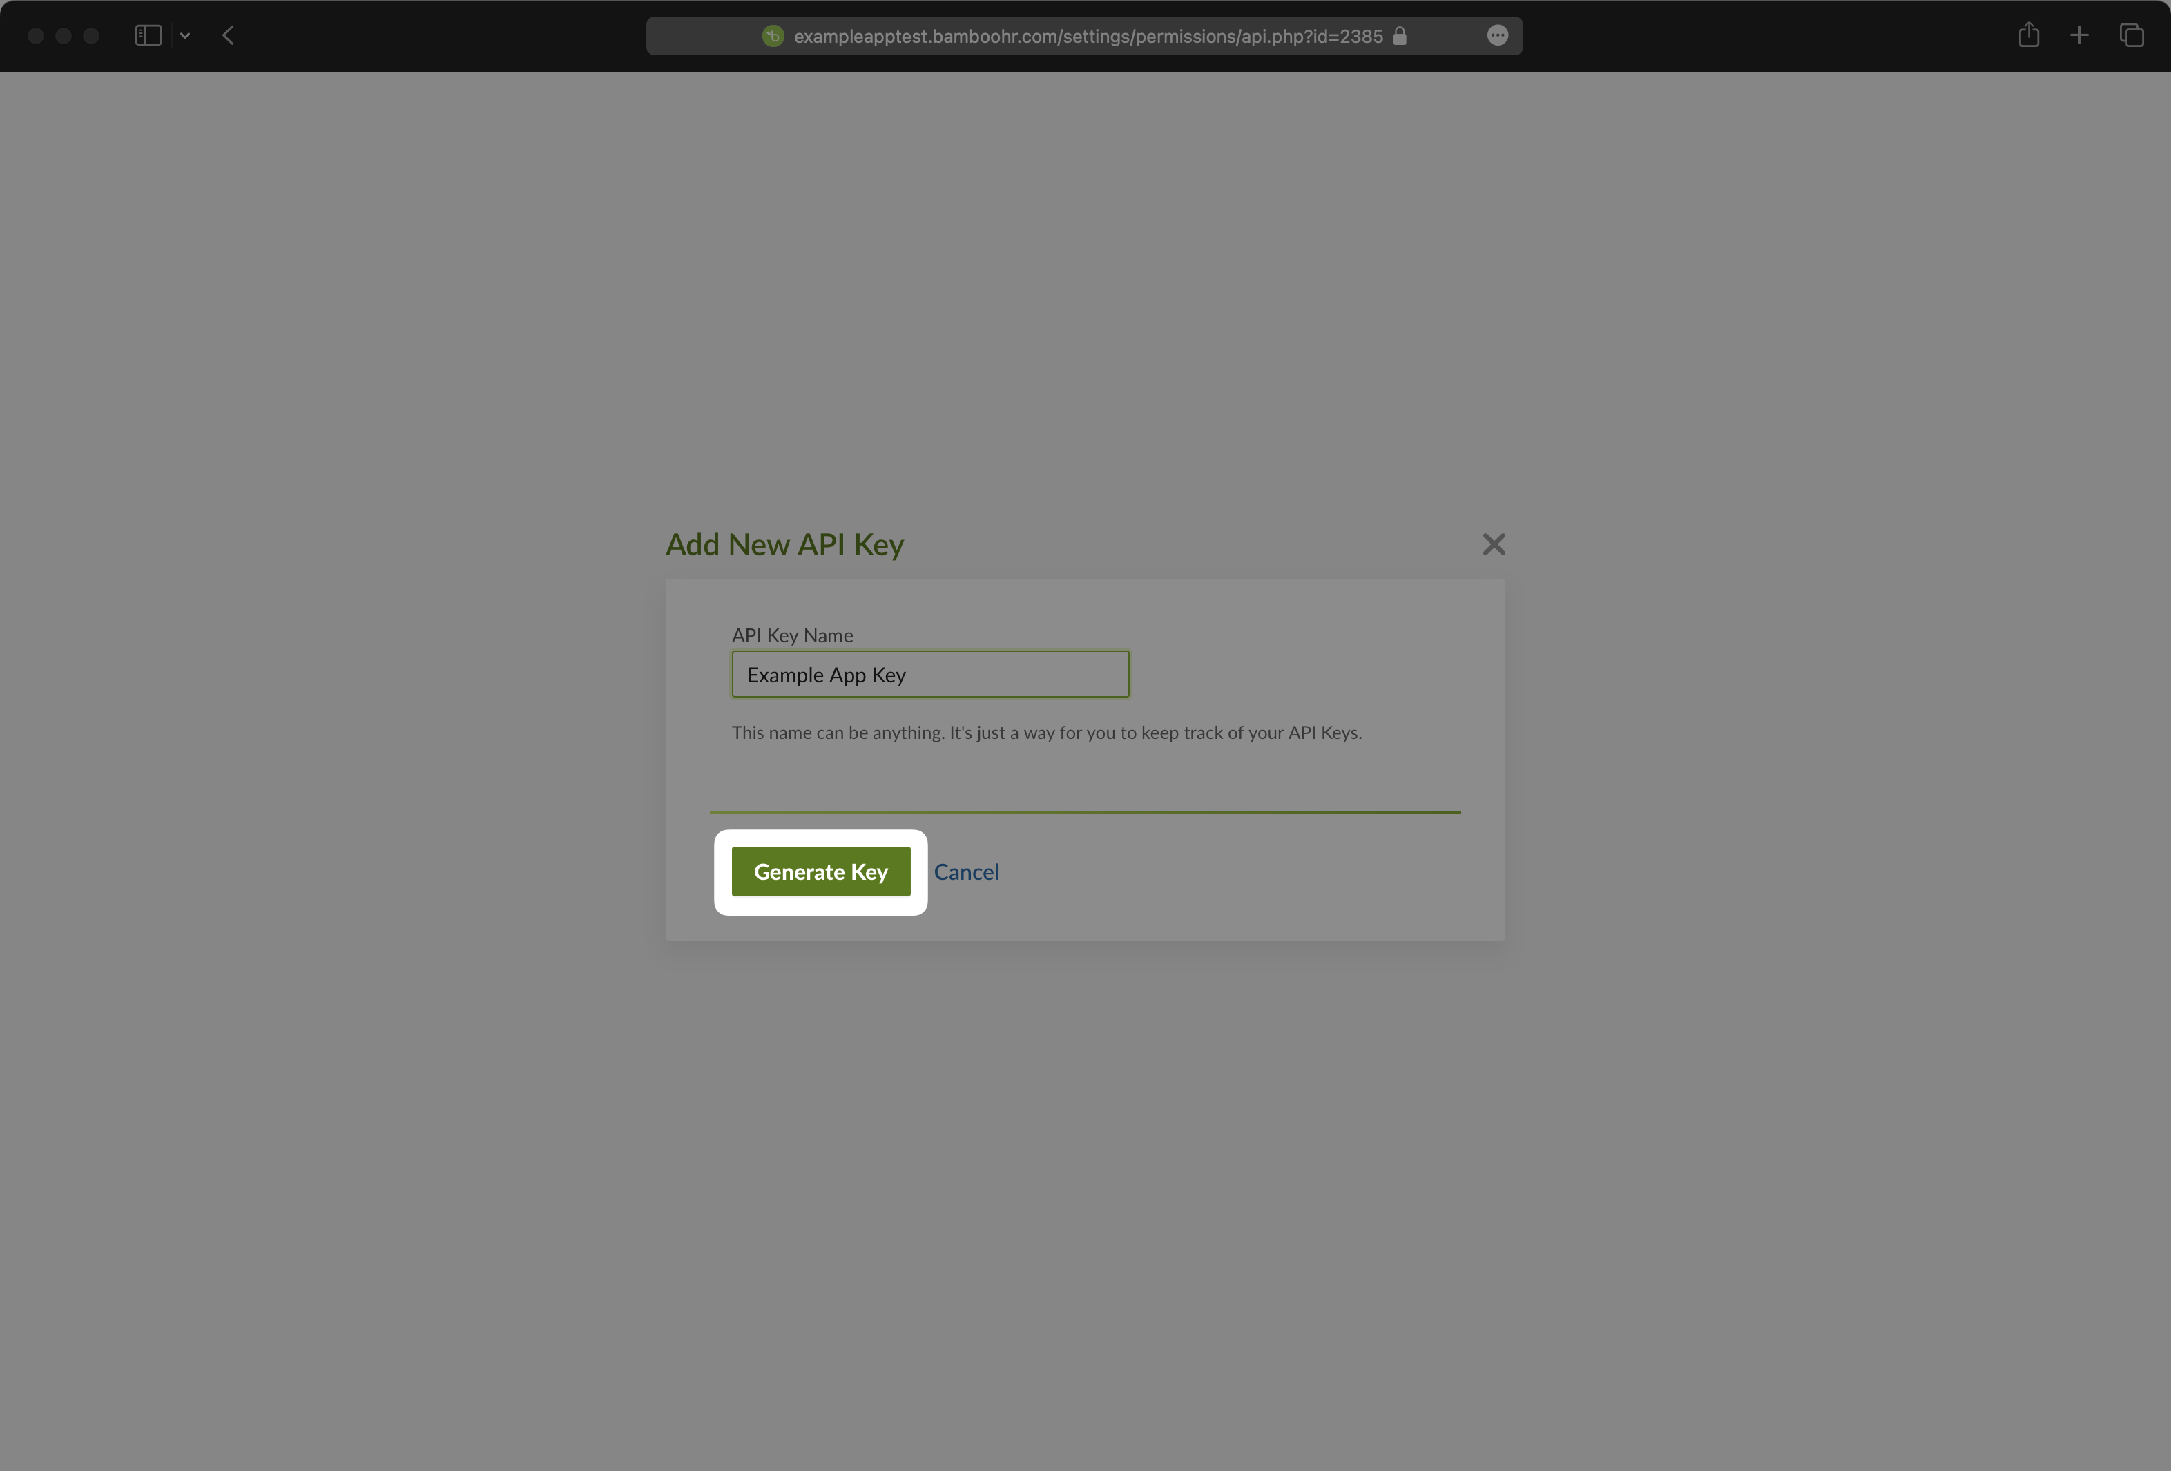Minimize the Safari window
This screenshot has height=1471, width=2171.
pos(64,35)
